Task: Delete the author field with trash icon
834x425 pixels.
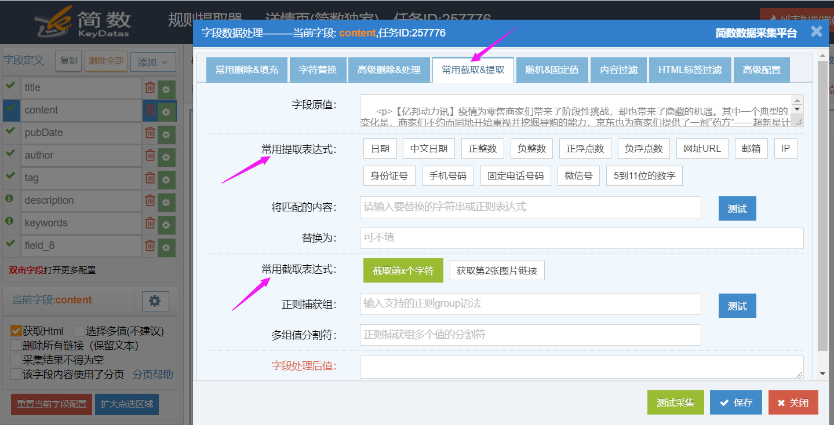Action: pyautogui.click(x=150, y=155)
